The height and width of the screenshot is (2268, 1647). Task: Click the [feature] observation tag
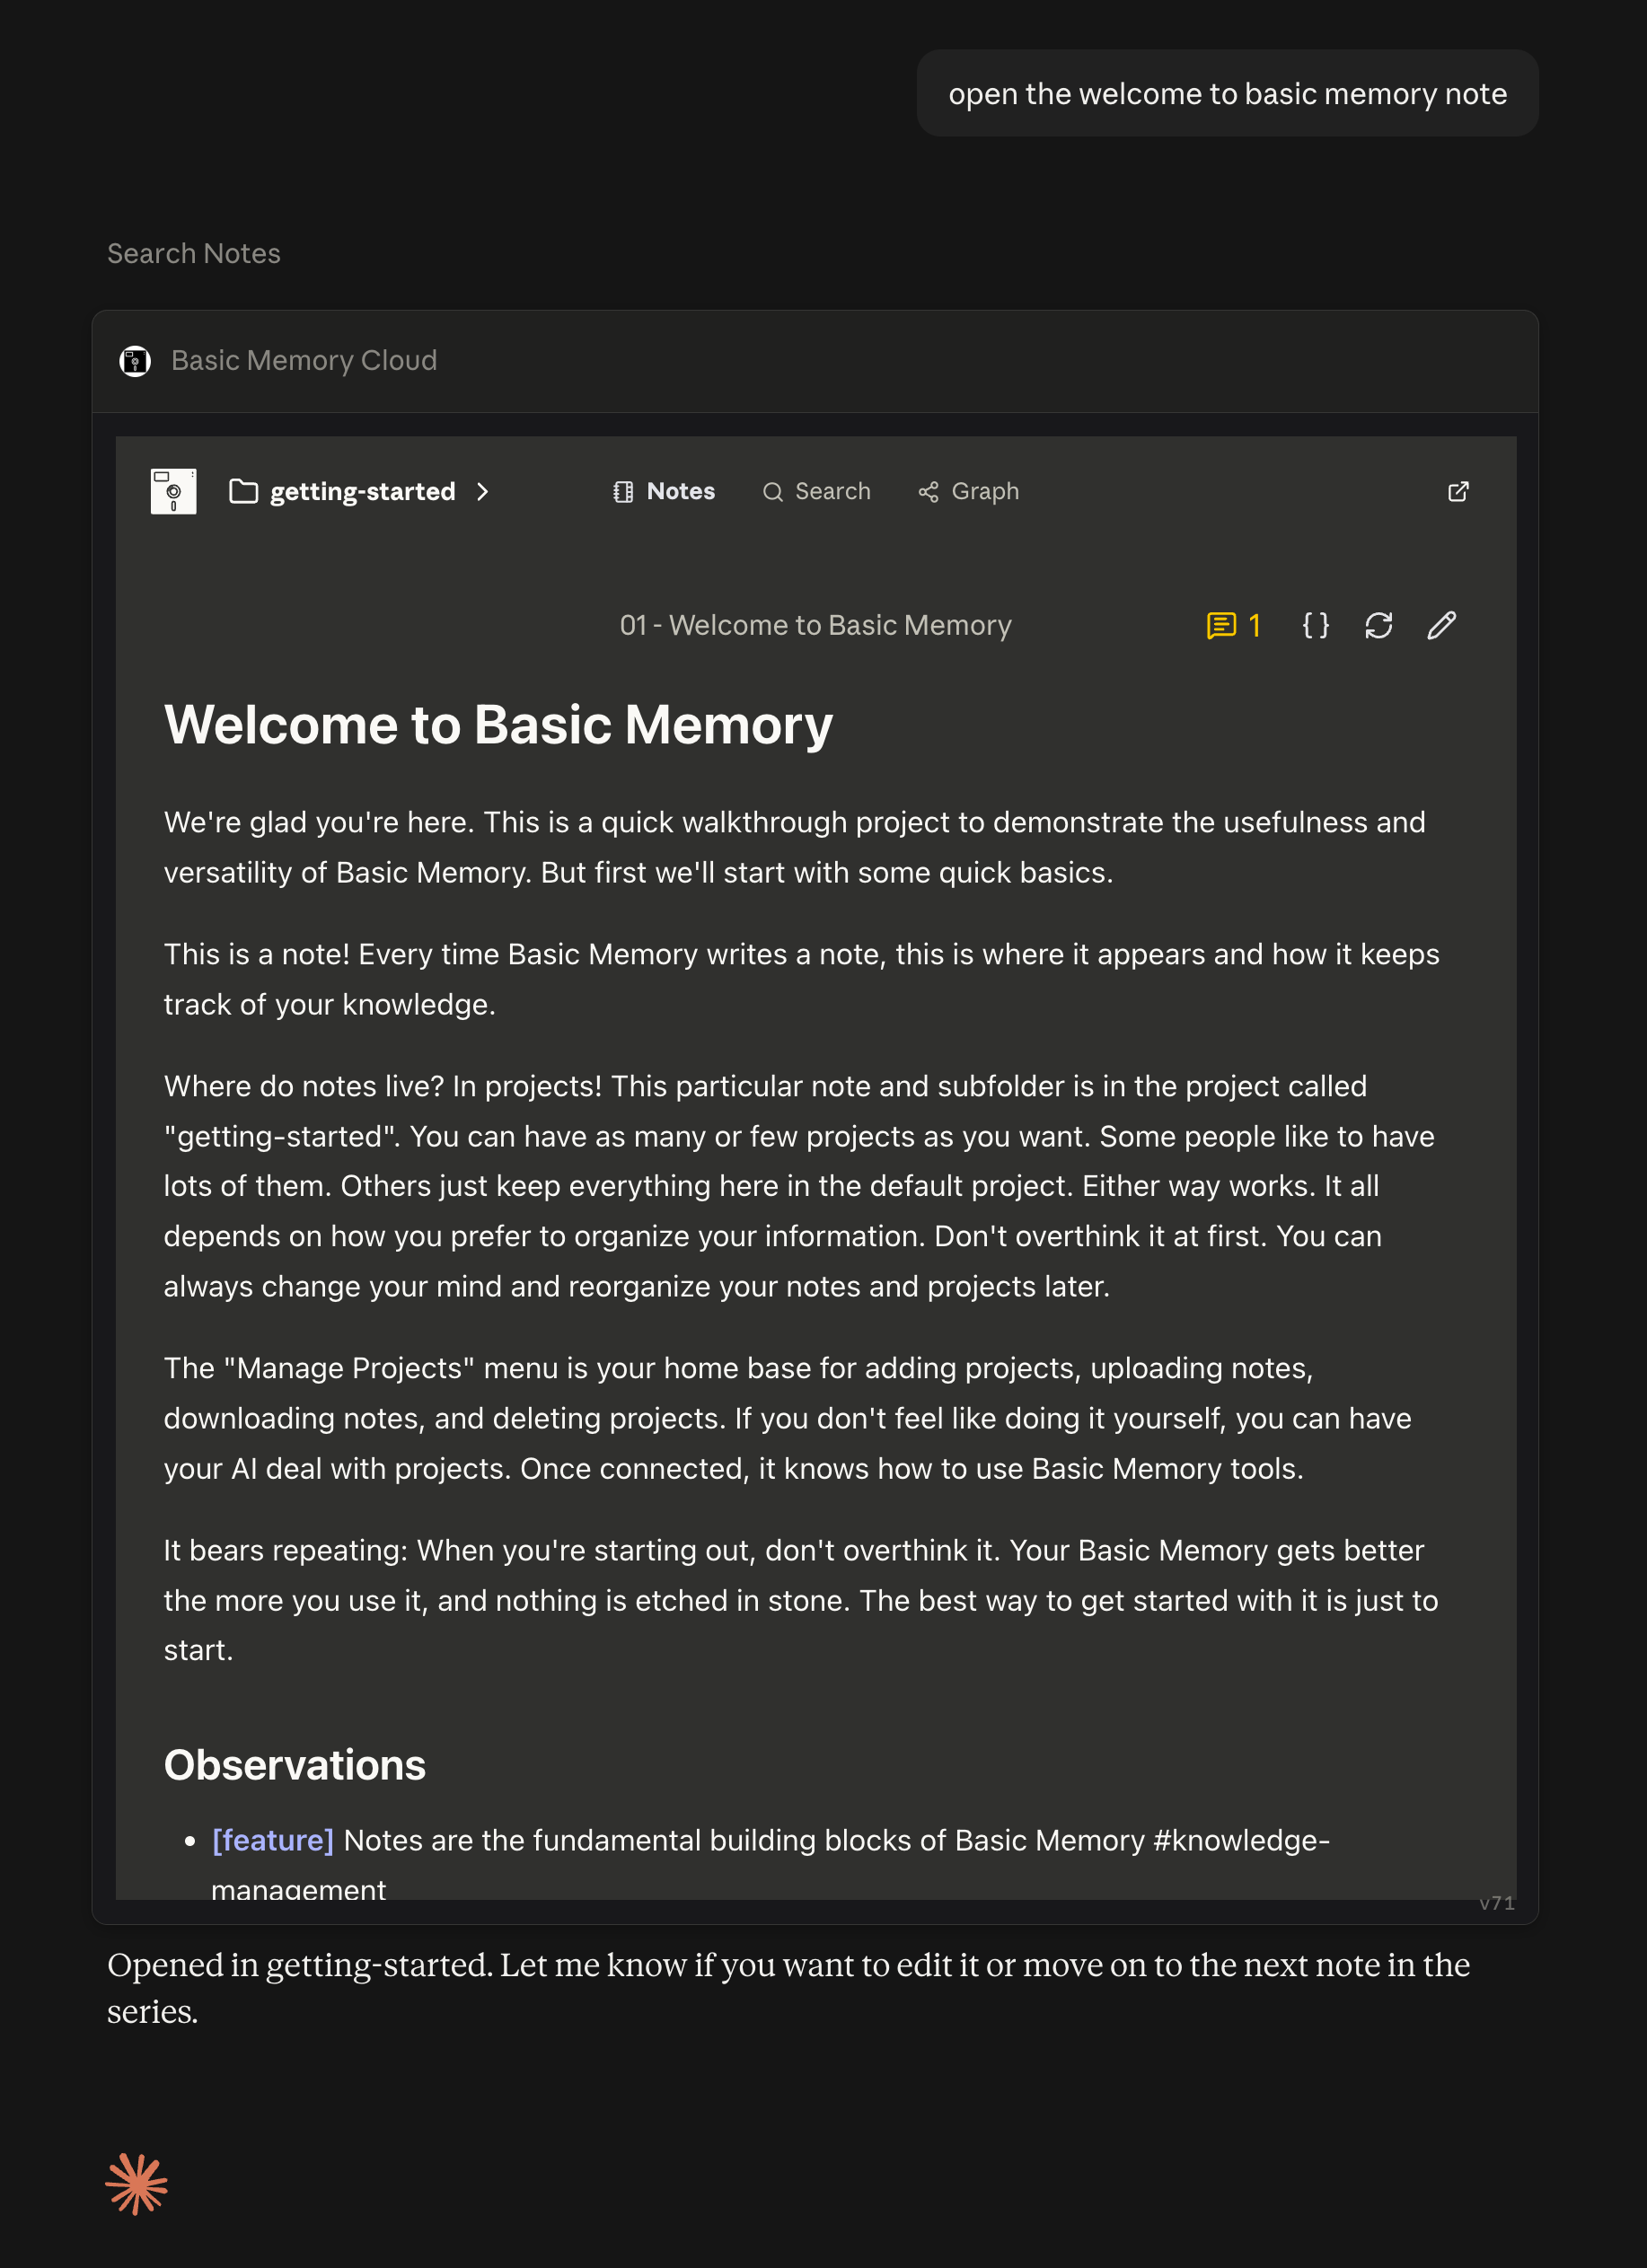(x=272, y=1840)
